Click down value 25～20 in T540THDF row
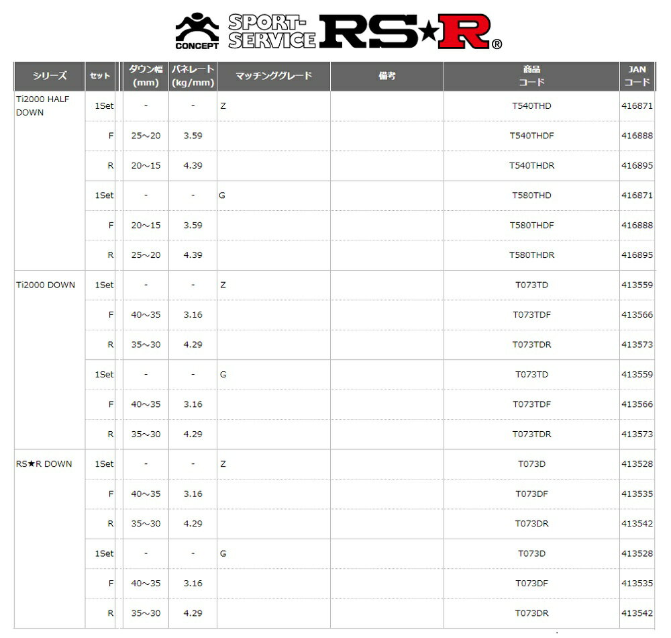Viewport: 671px width, 638px height. 146,136
